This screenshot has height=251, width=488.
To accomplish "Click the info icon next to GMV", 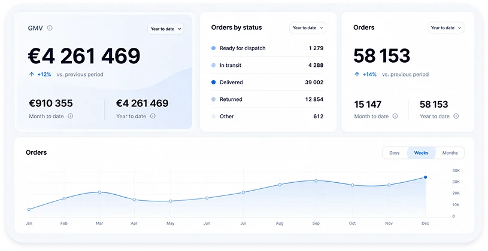I will [x=50, y=28].
